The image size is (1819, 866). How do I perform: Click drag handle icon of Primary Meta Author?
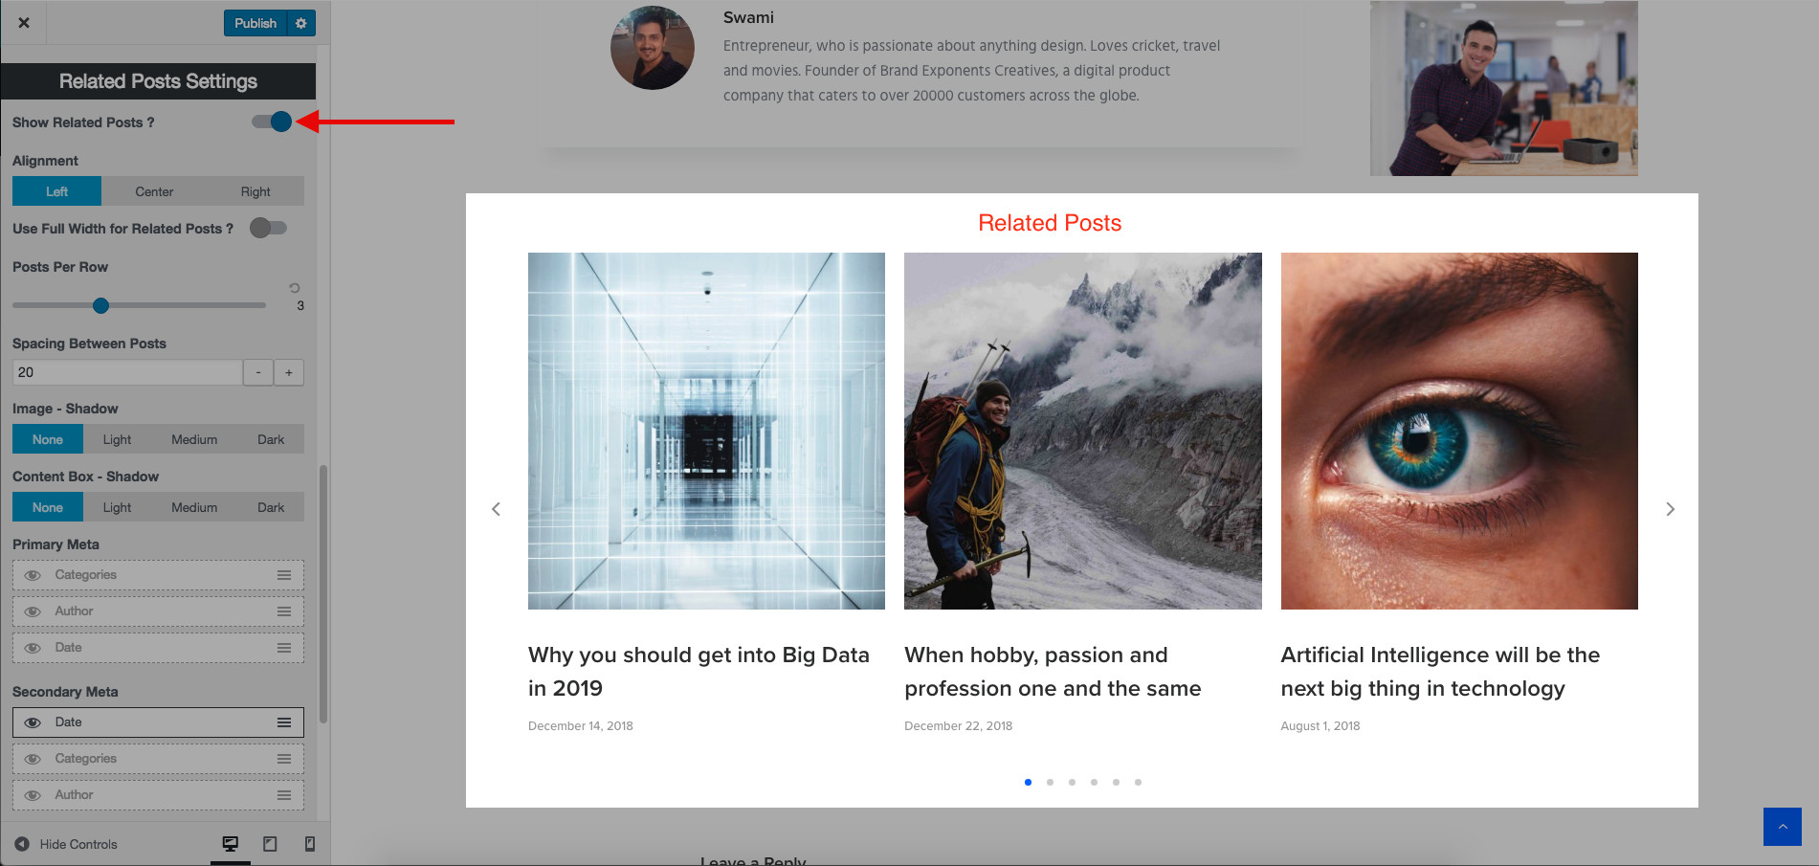(284, 611)
